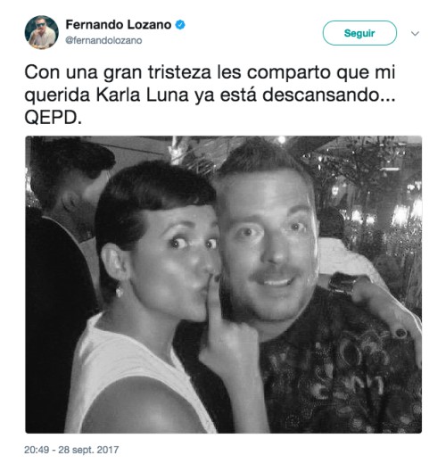Open the attached black-and-white photo

223,285
